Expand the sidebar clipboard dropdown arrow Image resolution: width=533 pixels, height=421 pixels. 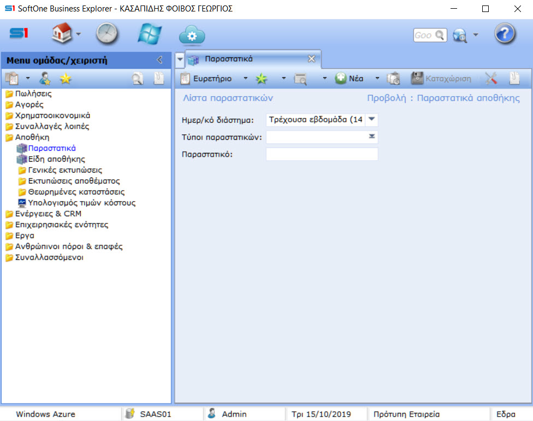click(x=28, y=79)
